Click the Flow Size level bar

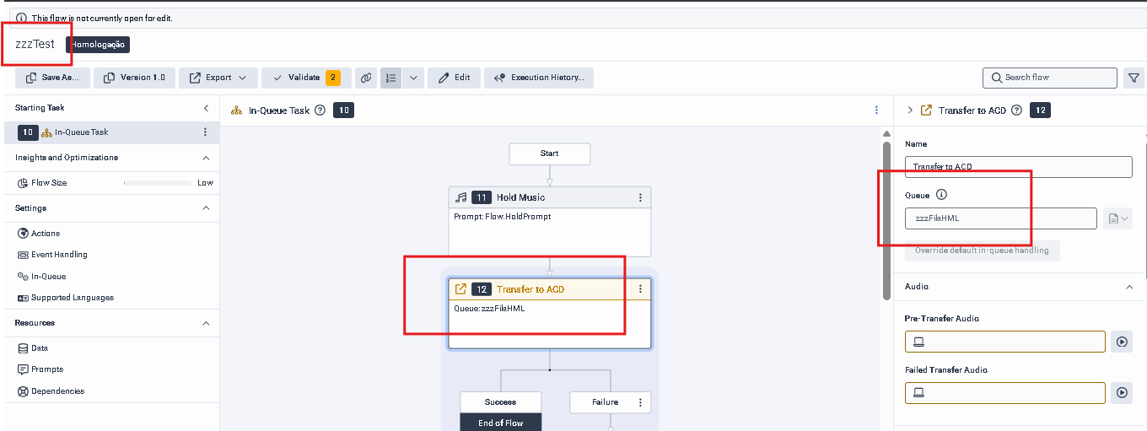(158, 183)
